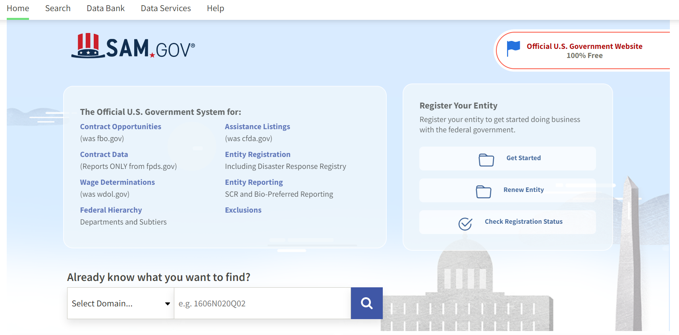Open the Data Bank tab
The image size is (679, 335).
pos(106,8)
